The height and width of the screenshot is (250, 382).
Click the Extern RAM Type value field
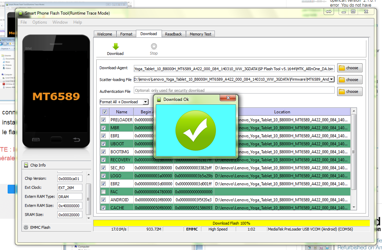tap(70, 197)
